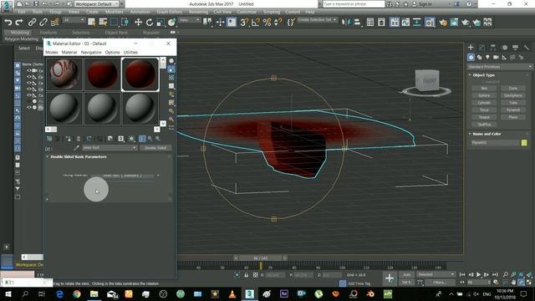Choose the Rectangular Selection Region tool
The height and width of the screenshot is (301, 535).
pos(114,23)
